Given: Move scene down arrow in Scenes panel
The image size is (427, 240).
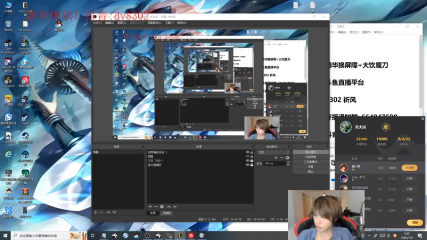Looking at the screenshot, I should (114, 212).
